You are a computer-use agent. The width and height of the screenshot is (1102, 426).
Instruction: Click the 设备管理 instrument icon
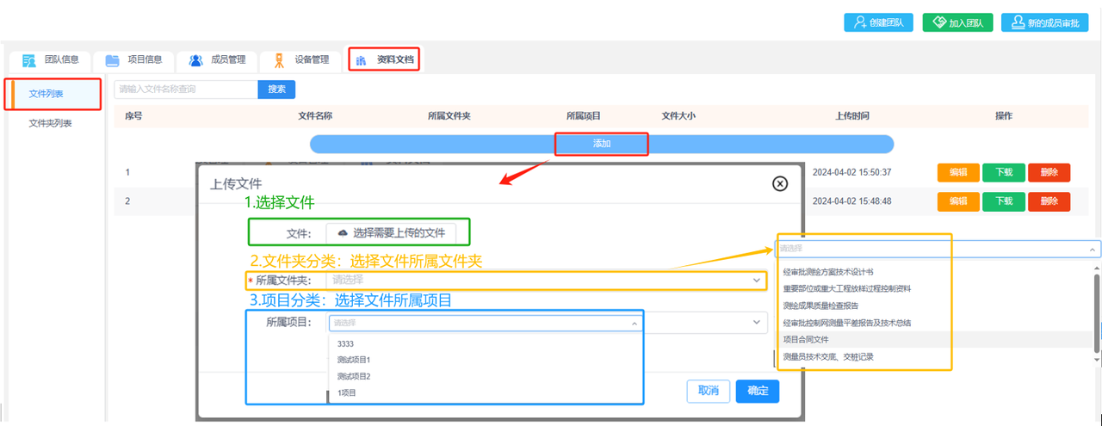[278, 60]
